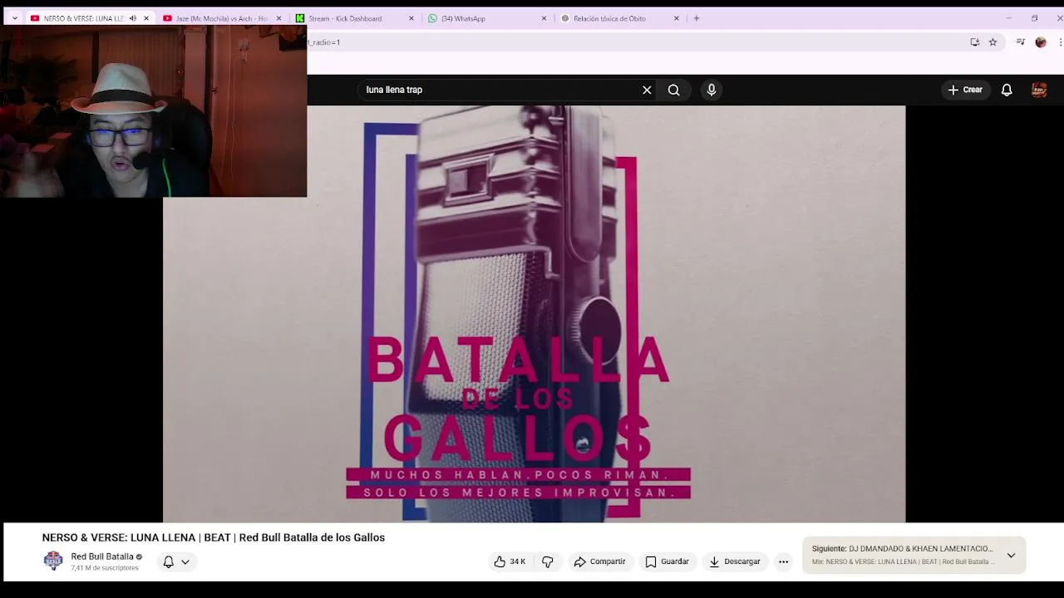Close the WhatsApp tab
The width and height of the screenshot is (1064, 598).
tap(544, 18)
